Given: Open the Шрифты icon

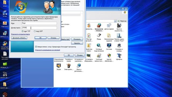Looking at the screenshot, I should point(119,57).
